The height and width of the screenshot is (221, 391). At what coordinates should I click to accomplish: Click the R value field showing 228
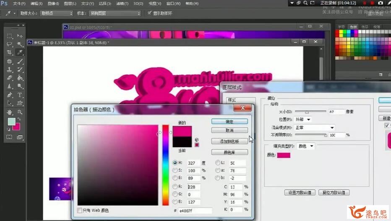pos(194,187)
